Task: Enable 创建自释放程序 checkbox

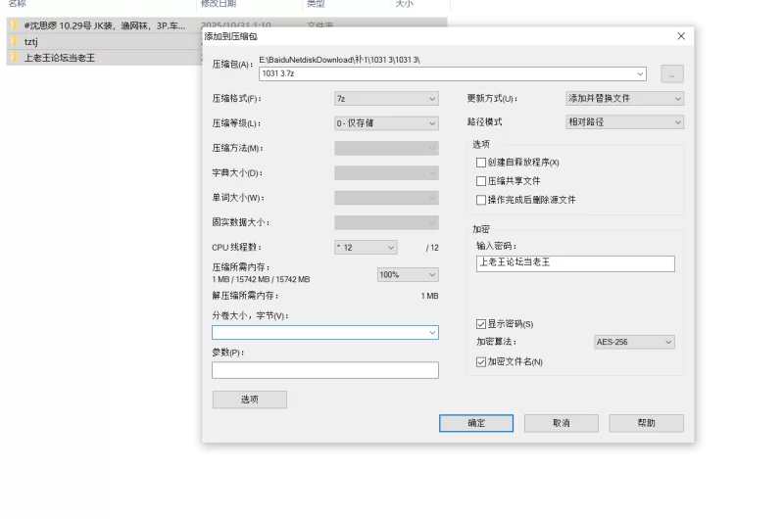Action: tap(481, 163)
